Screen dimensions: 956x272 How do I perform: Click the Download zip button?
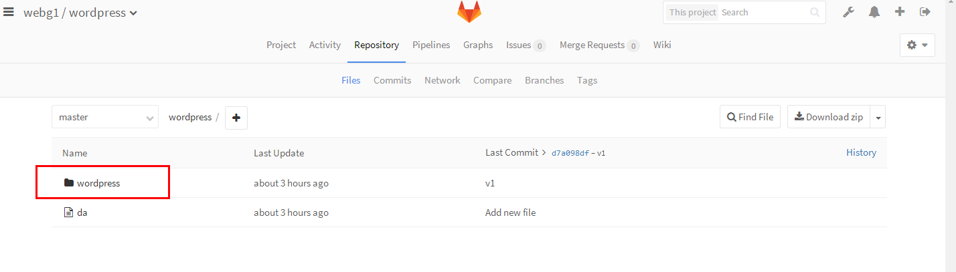coord(829,117)
